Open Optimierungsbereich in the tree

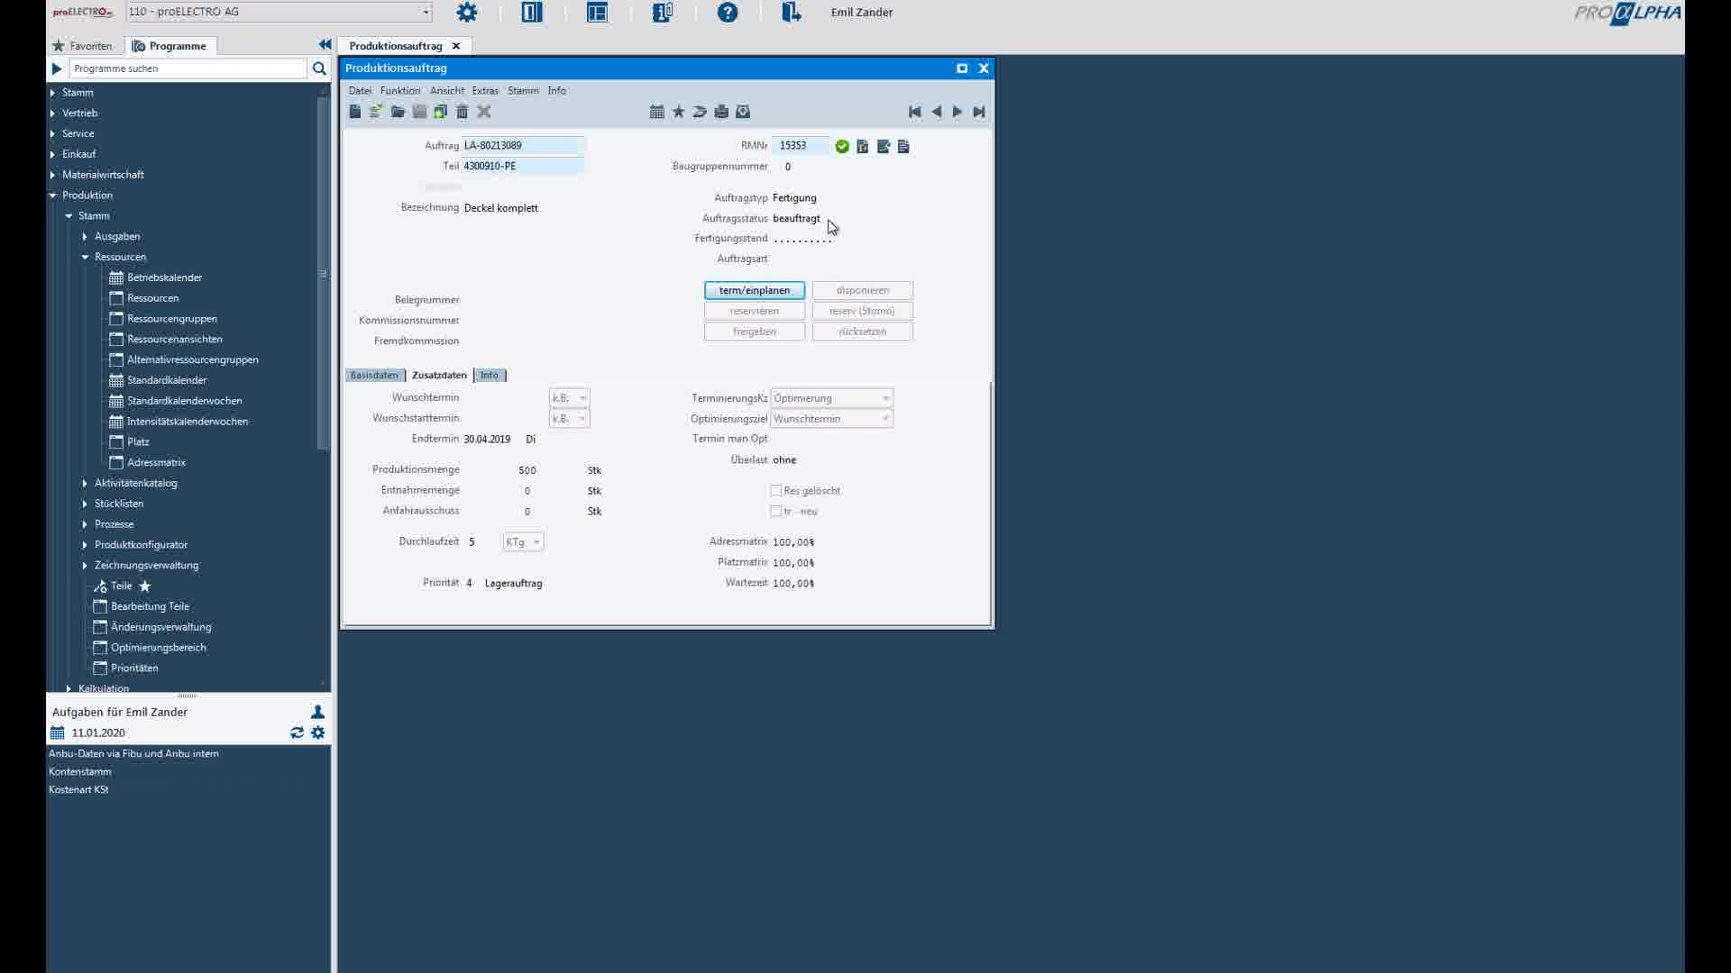tap(158, 647)
